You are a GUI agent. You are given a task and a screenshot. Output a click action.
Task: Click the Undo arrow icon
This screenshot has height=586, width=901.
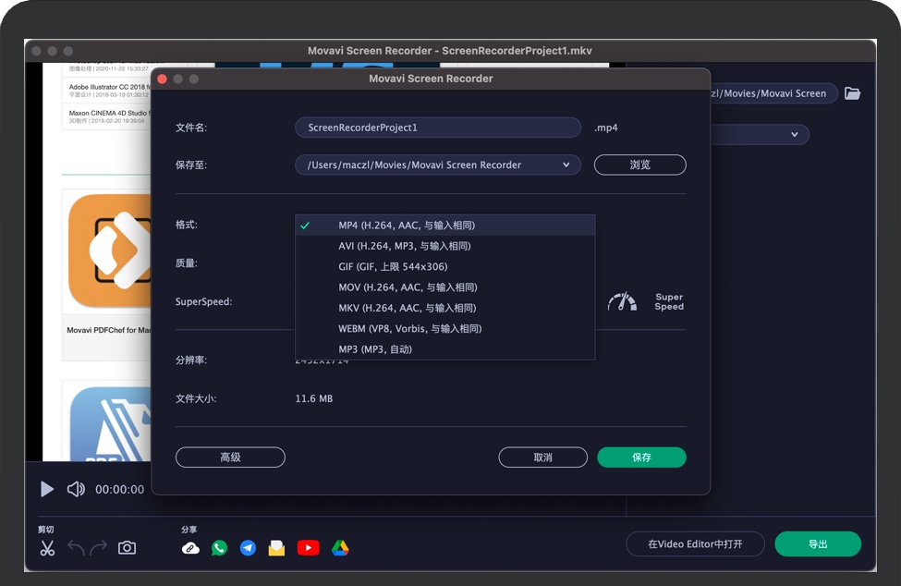click(76, 547)
